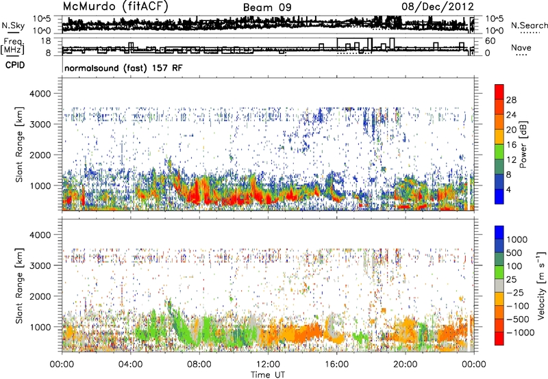
Task: Click 'normalsound (fast) 157 RF' text
Action: (123, 68)
